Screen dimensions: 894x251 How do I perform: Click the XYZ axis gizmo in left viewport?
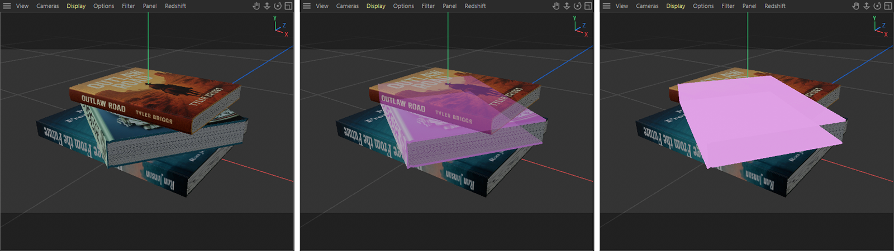tap(280, 26)
